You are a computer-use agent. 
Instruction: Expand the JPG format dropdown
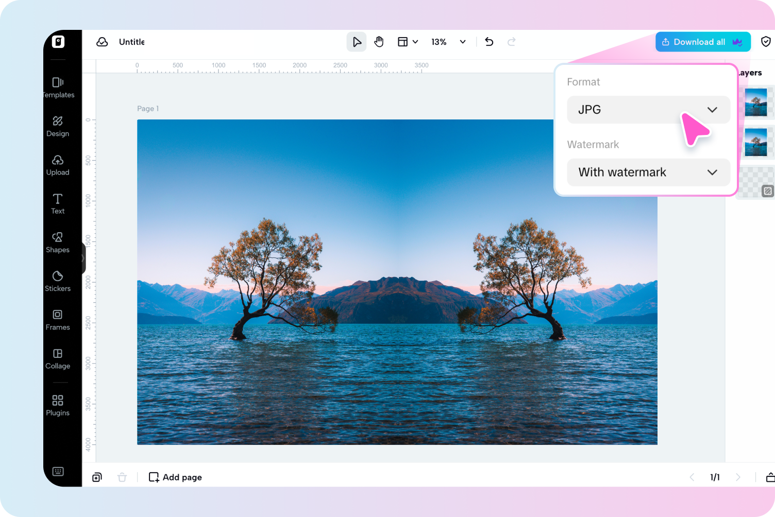648,110
